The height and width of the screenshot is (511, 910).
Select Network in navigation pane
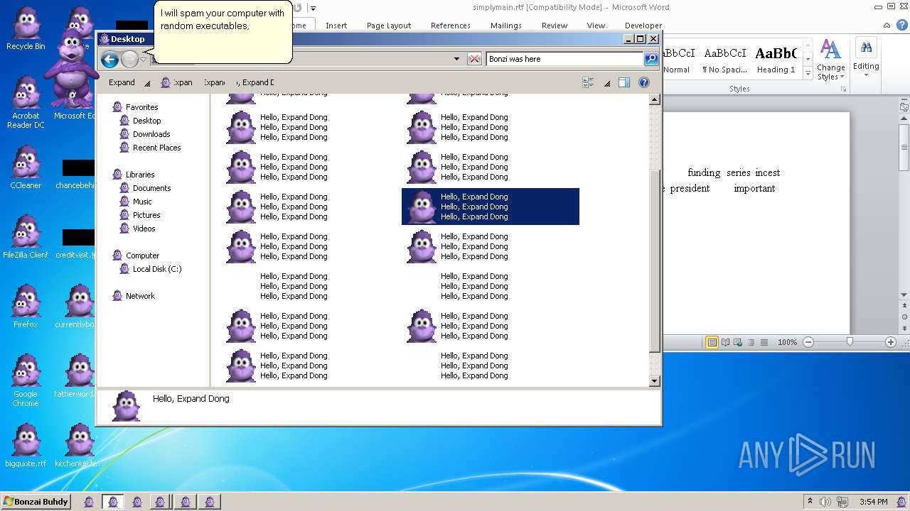coord(140,296)
